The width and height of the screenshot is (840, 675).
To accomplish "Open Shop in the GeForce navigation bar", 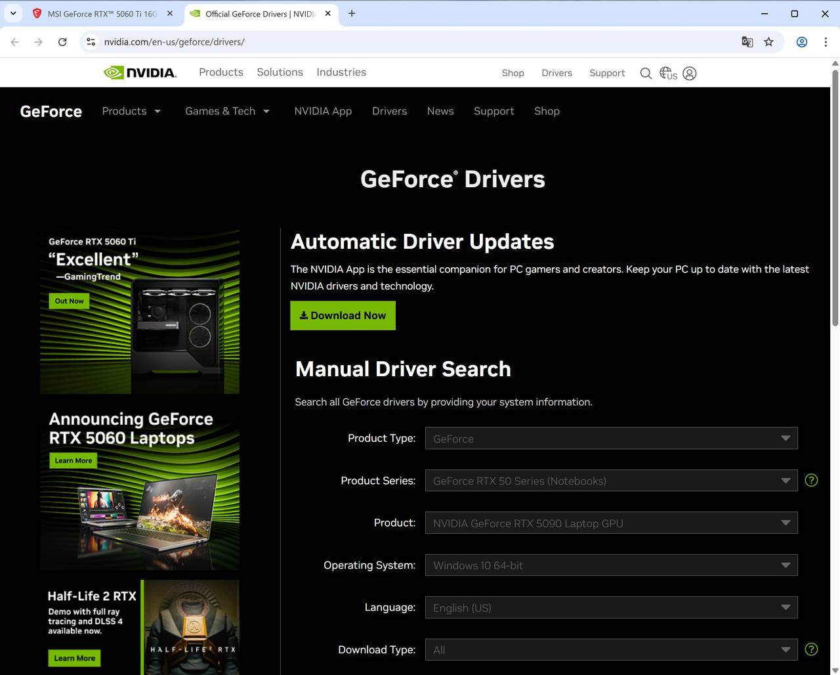I will pyautogui.click(x=547, y=111).
